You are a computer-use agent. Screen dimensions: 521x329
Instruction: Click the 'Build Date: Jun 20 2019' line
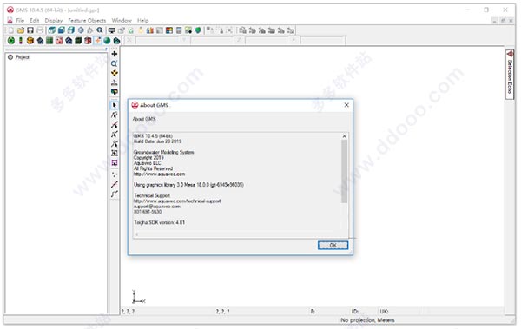point(157,141)
